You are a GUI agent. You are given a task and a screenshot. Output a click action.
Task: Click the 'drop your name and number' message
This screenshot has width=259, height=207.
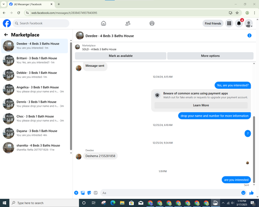click(214, 116)
